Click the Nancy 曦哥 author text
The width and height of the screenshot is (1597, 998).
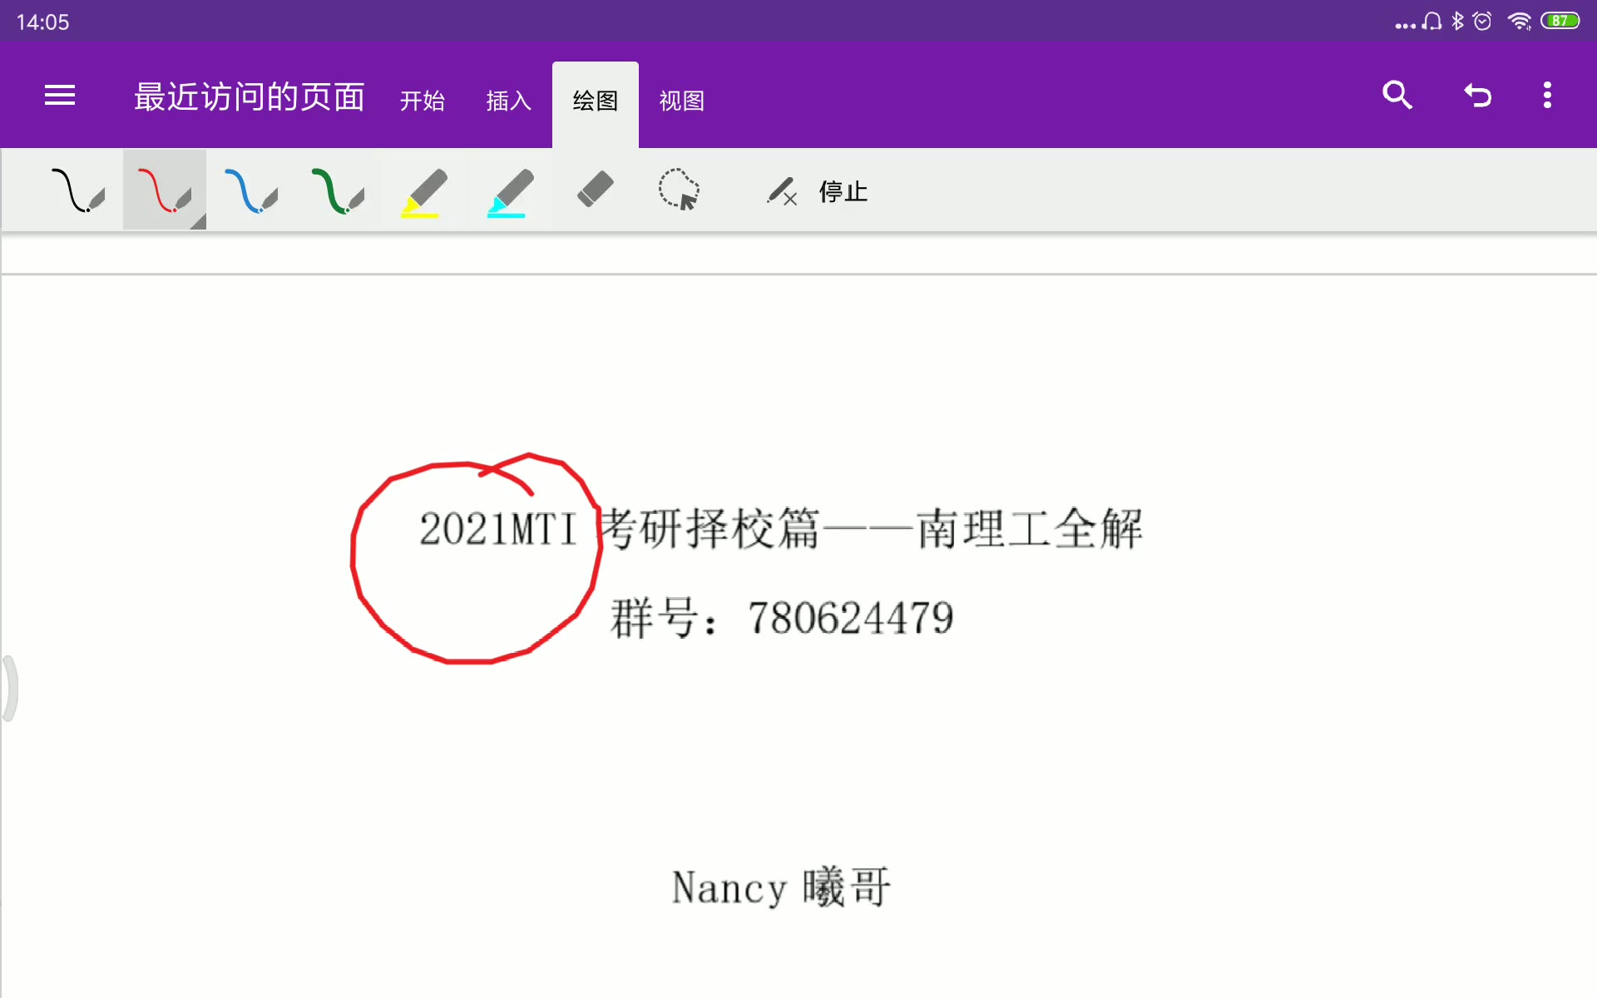(x=781, y=887)
